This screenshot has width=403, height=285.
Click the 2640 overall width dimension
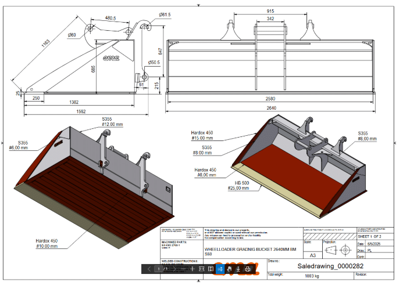272,108
